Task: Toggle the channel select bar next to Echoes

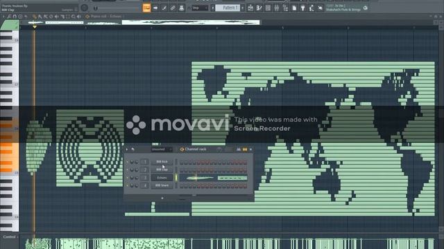Action: coord(176,178)
